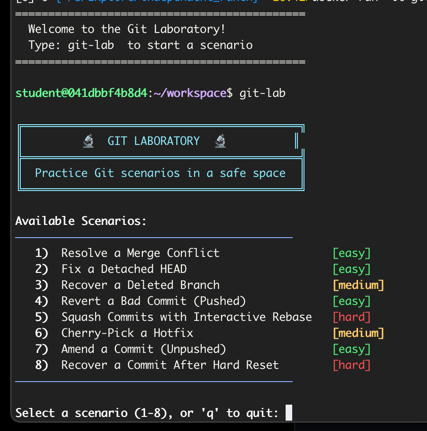Click the left microscope icon in banner
Screen dimensions: 427x431
(88, 141)
